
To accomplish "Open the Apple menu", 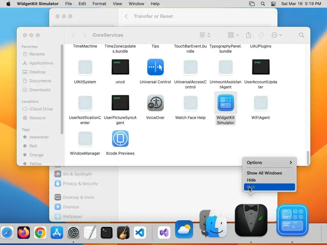I will (x=8, y=4).
